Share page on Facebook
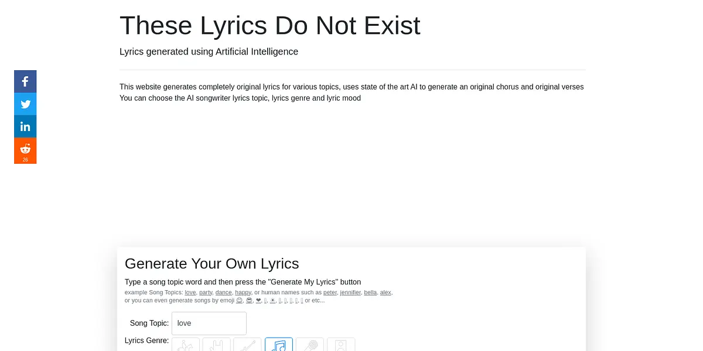Image resolution: width=703 pixels, height=351 pixels. pos(25,81)
